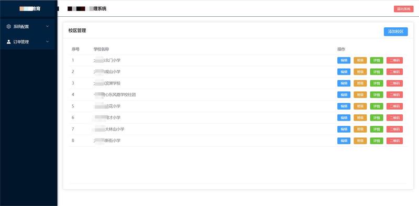Click the person icon beside 订单管理
The height and width of the screenshot is (206, 419).
pyautogui.click(x=8, y=42)
